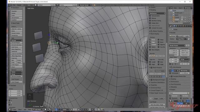Toggle Y constraint axis checkbox
The height and width of the screenshot is (112, 200).
tap(9, 102)
